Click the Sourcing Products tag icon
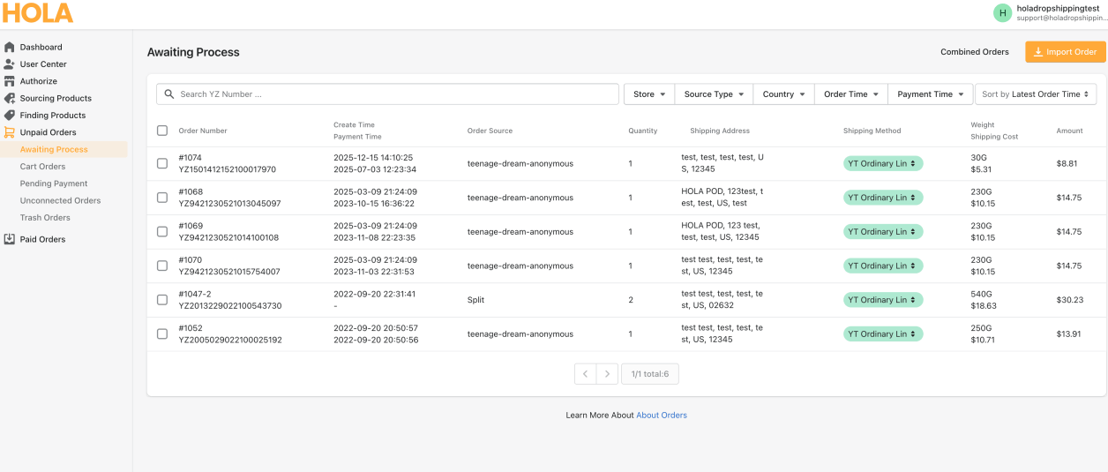Image resolution: width=1108 pixels, height=472 pixels. click(x=10, y=98)
